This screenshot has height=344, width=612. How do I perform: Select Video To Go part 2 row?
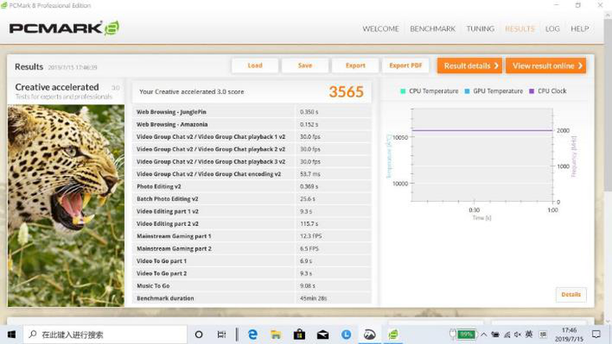(x=252, y=274)
